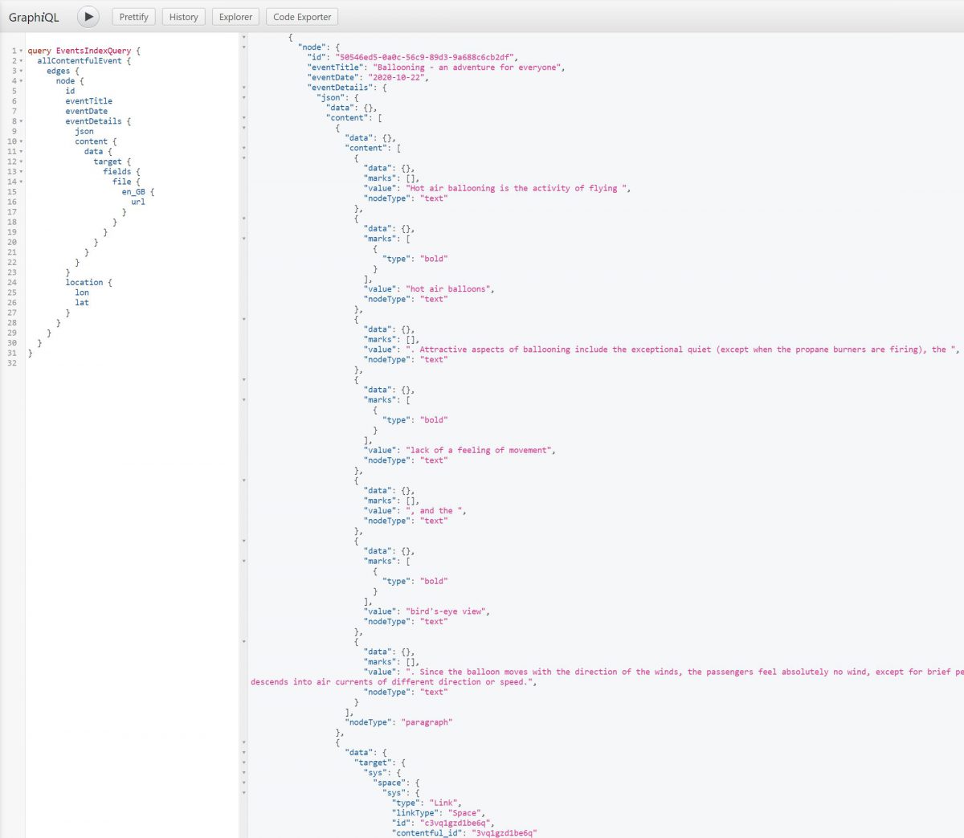Open the Code Exporter
This screenshot has width=964, height=838.
[302, 17]
